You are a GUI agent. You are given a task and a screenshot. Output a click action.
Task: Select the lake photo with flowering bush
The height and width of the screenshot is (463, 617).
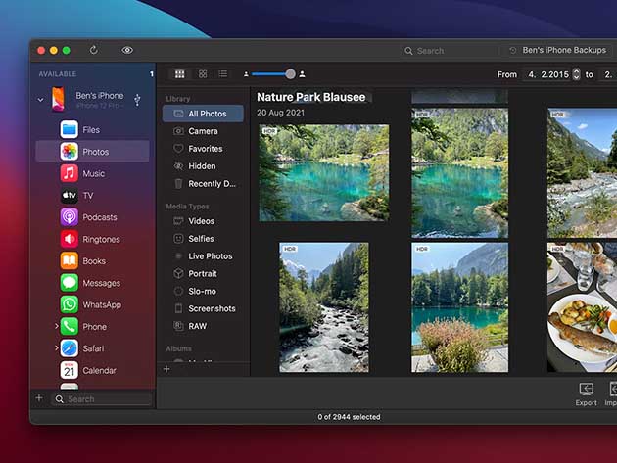[459, 307]
